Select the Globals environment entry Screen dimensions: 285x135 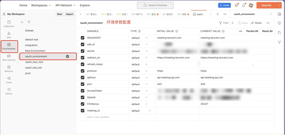coord(29,30)
